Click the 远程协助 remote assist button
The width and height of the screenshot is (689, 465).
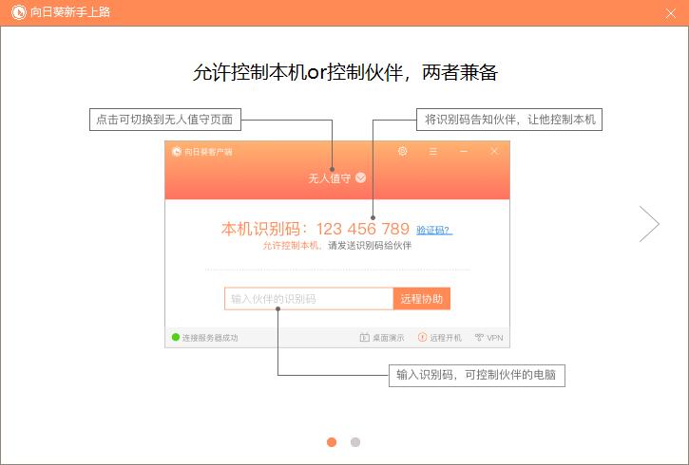tap(421, 299)
